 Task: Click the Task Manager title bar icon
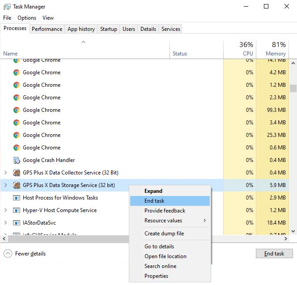point(7,7)
